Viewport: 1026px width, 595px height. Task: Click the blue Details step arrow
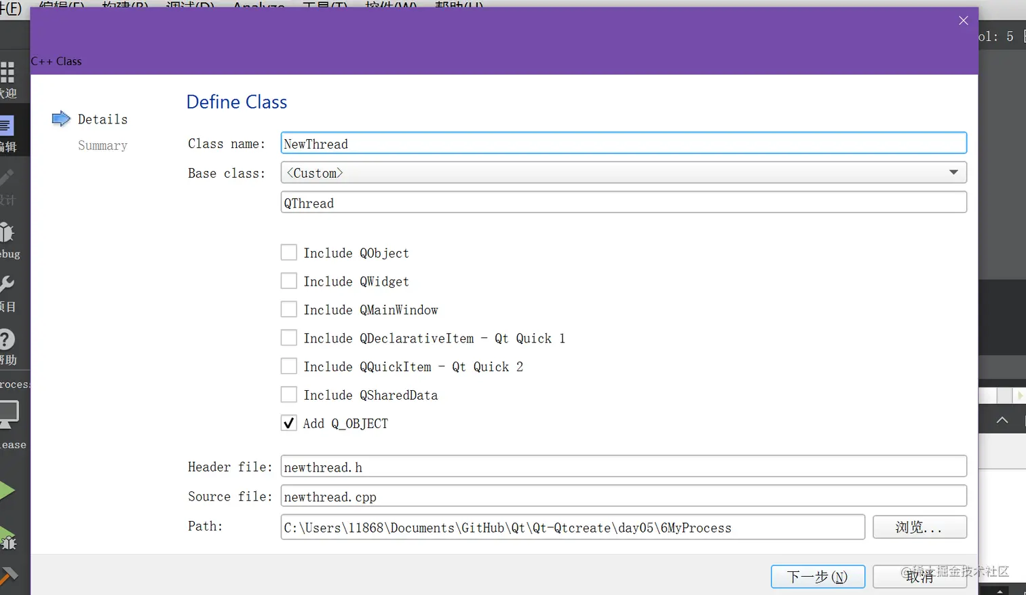61,119
